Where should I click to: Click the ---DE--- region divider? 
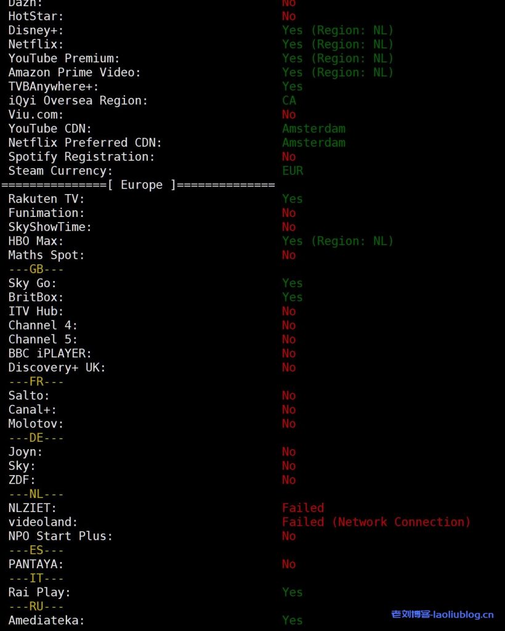point(36,438)
